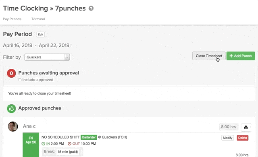Screen dimensions: 258x157
Task: Click the green thumbs-up Approved punches icon
Action: [11, 109]
